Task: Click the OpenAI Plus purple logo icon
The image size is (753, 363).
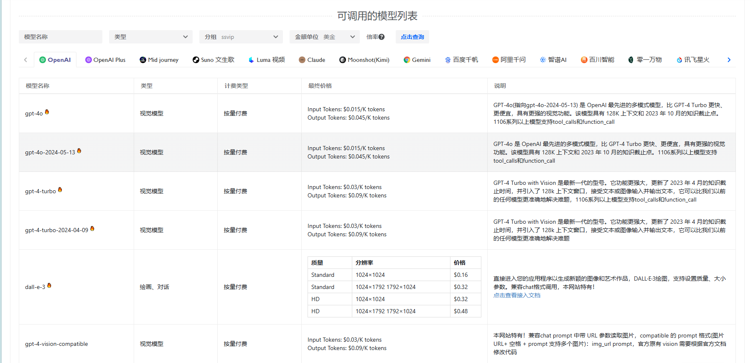Action: [89, 60]
